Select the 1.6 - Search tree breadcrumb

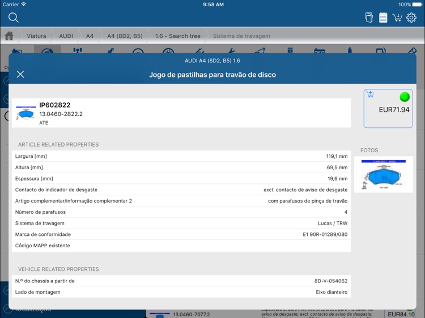(x=178, y=36)
